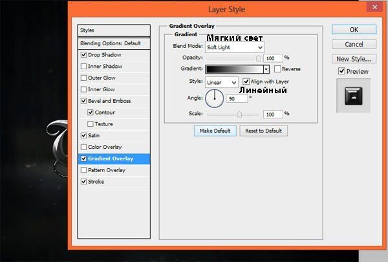Screen dimensions: 388x262
Task: Click the Opacity slider handle
Action: (x=259, y=58)
